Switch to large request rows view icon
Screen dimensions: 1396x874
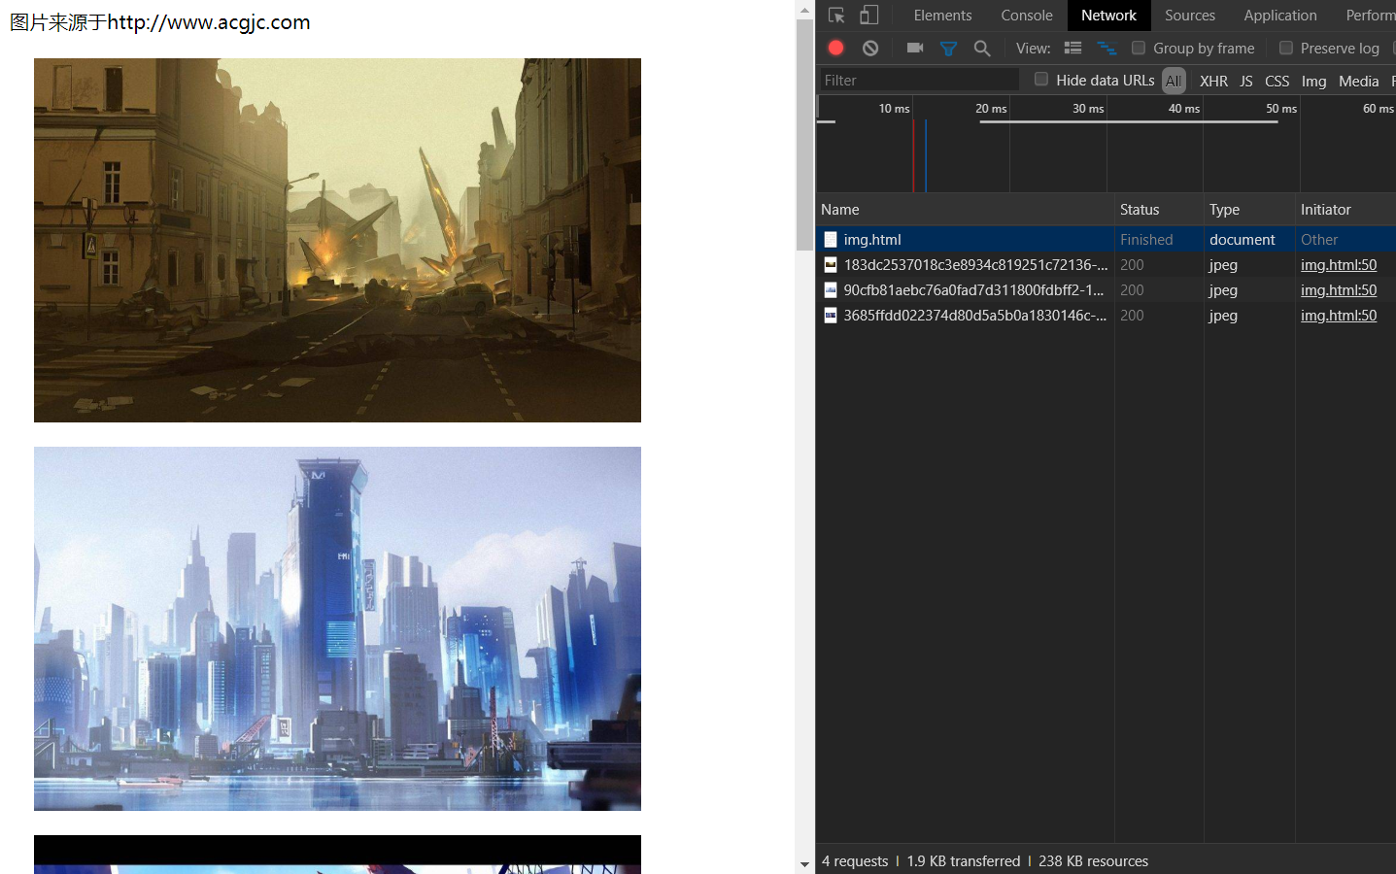pos(1073,48)
